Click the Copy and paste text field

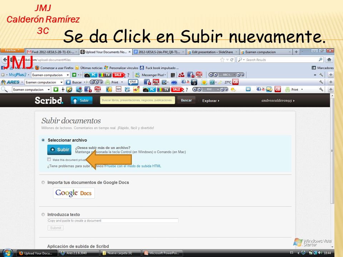click(x=113, y=221)
